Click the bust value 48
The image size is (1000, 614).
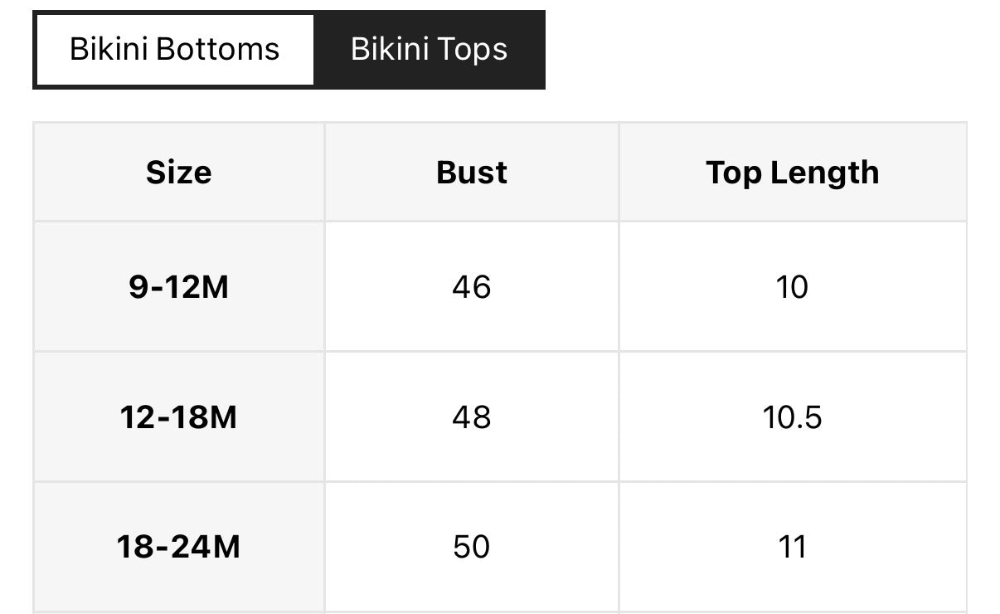(471, 417)
